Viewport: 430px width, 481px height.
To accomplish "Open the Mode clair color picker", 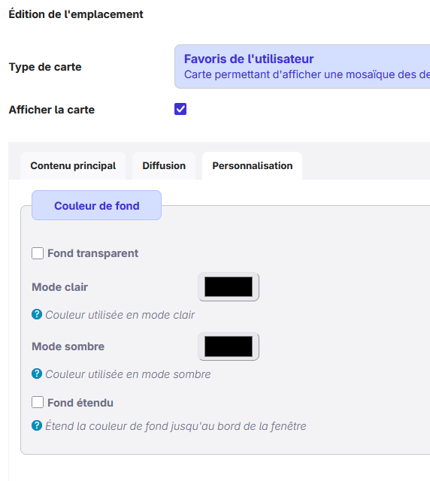I will pos(229,287).
